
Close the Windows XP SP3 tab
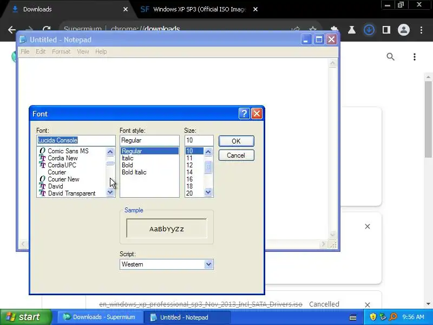(x=255, y=9)
